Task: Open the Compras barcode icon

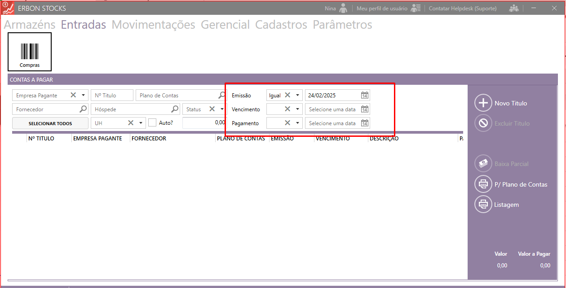Action: (30, 52)
